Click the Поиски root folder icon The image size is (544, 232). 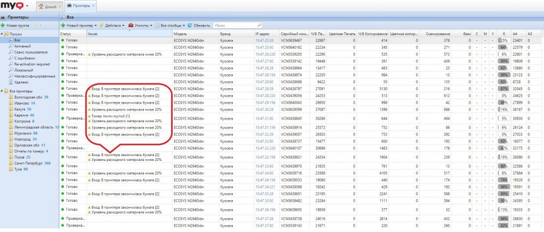coord(6,34)
